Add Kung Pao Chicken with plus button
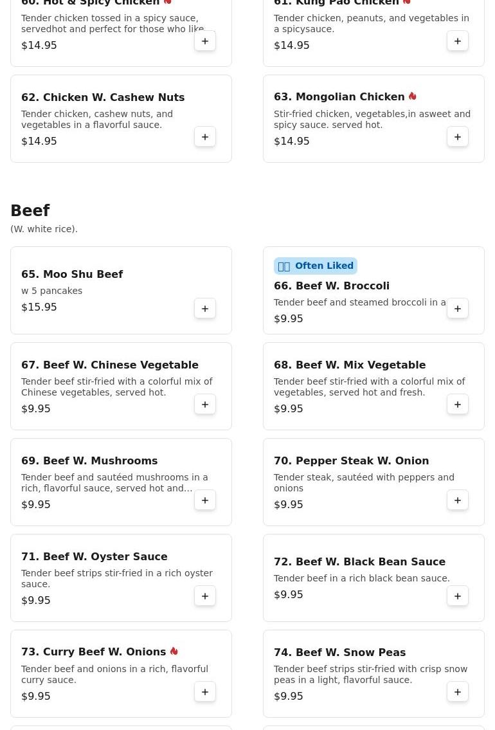 tap(458, 41)
